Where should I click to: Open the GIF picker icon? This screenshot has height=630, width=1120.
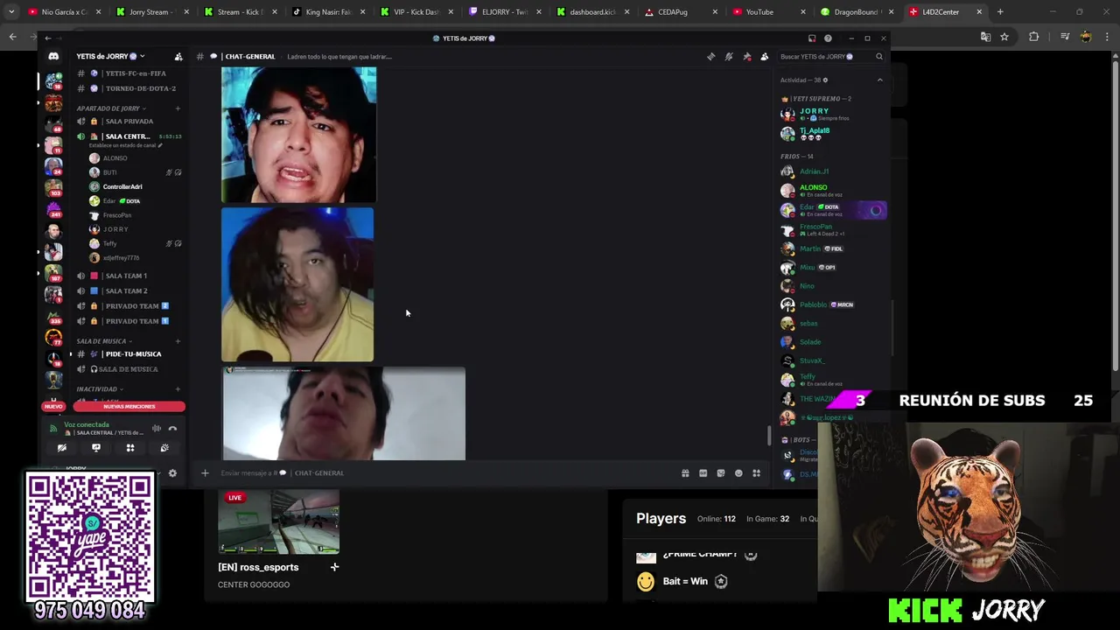[703, 473]
